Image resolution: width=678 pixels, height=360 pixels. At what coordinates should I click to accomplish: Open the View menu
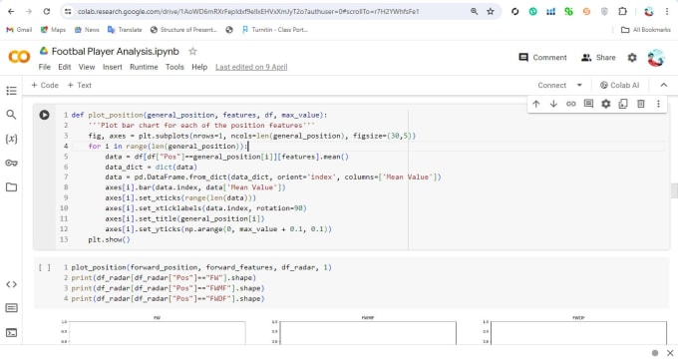(x=87, y=67)
